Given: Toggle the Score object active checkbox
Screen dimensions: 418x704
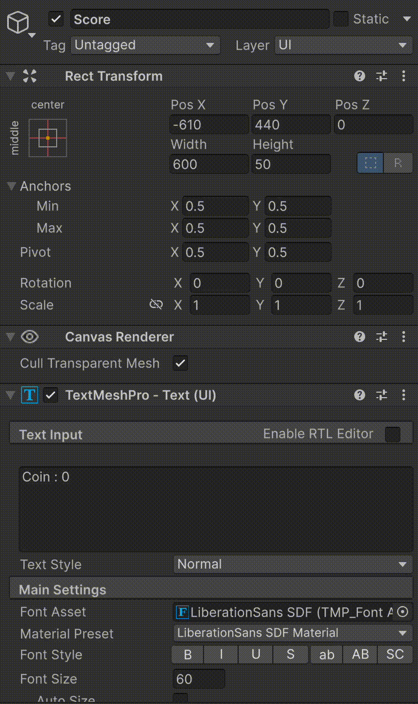Looking at the screenshot, I should [x=56, y=19].
